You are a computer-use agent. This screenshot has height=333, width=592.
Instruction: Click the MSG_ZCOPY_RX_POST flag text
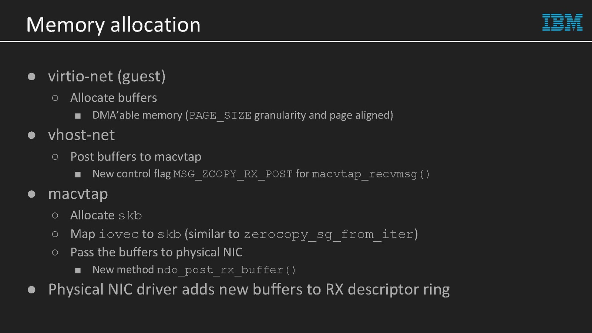pos(233,174)
